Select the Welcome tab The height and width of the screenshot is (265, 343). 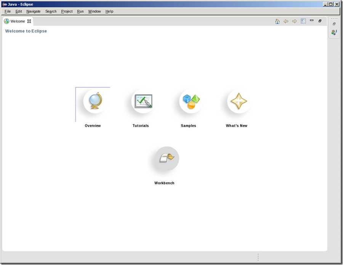click(x=18, y=21)
